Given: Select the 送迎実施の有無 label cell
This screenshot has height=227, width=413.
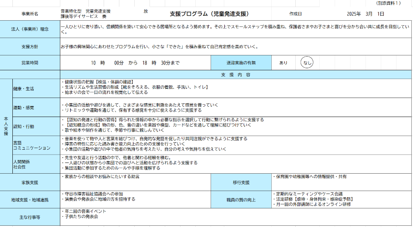Looking at the screenshot, I should coord(241,63).
